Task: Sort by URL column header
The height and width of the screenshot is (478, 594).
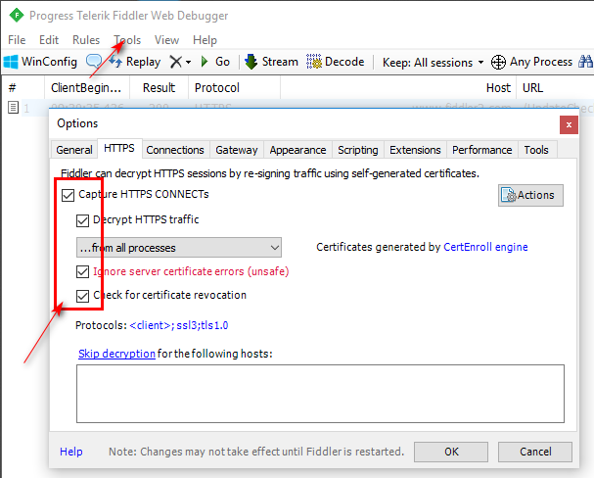Action: click(x=555, y=88)
